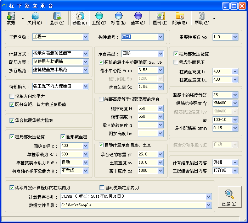Open the 计算方式 dropdown
The image size is (248, 223).
[x=86, y=53]
